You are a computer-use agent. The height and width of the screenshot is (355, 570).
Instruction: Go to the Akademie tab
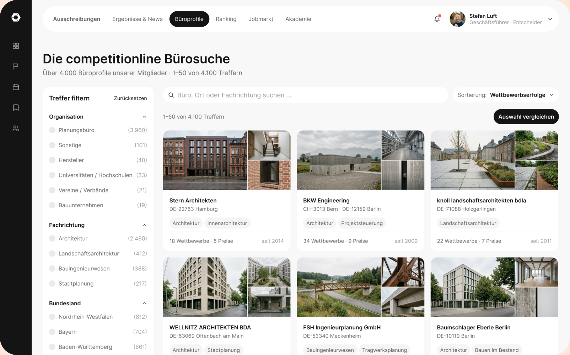click(x=298, y=19)
